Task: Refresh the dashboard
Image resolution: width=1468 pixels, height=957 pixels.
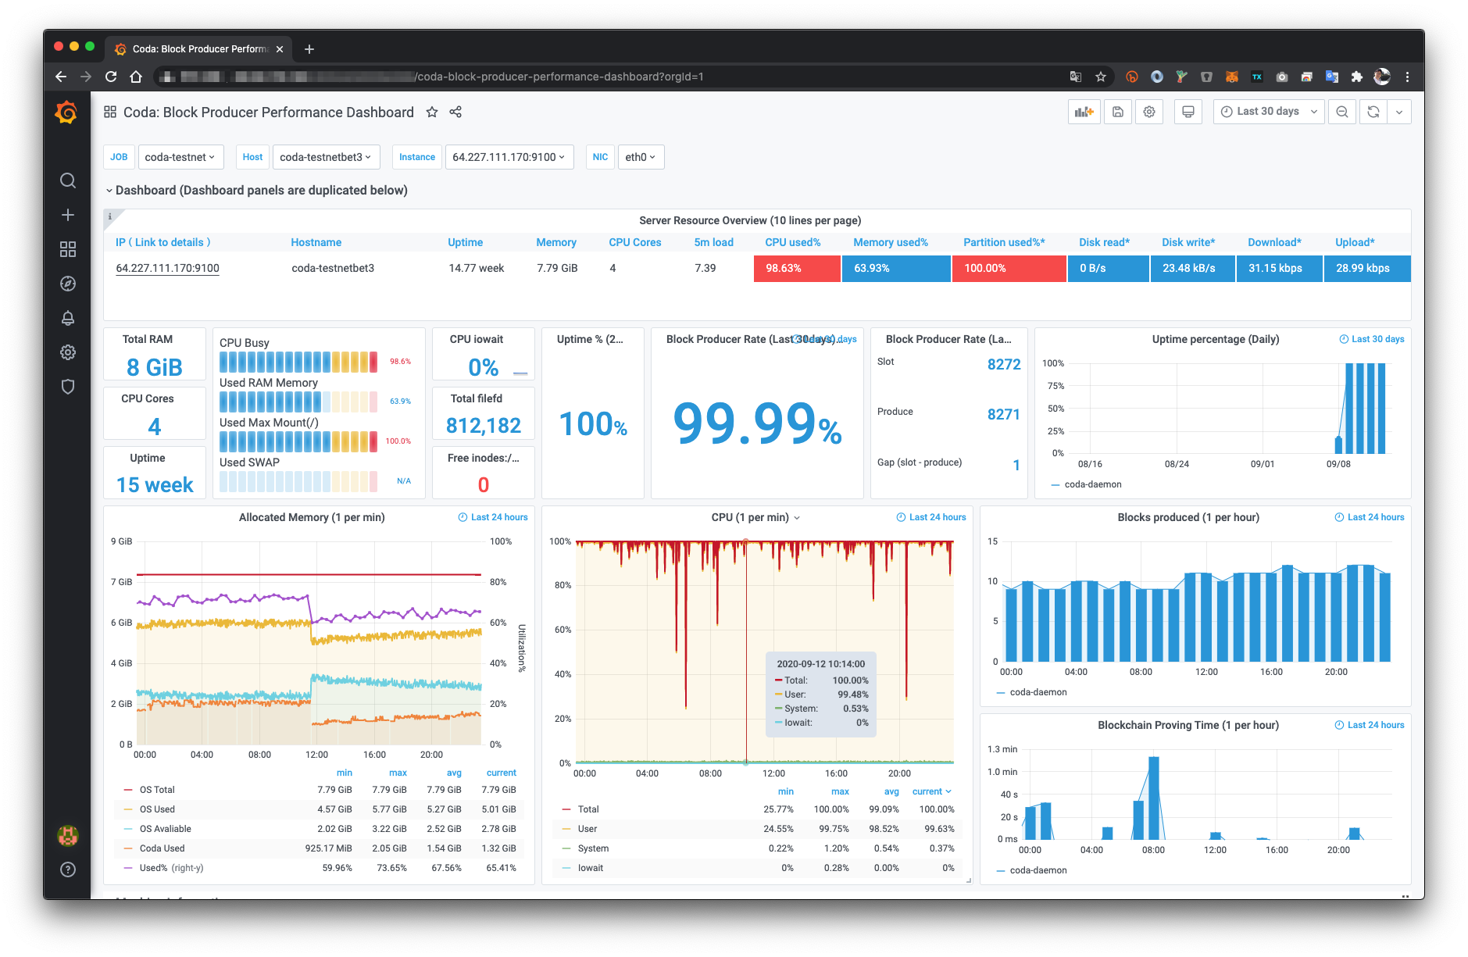Action: (x=1373, y=112)
